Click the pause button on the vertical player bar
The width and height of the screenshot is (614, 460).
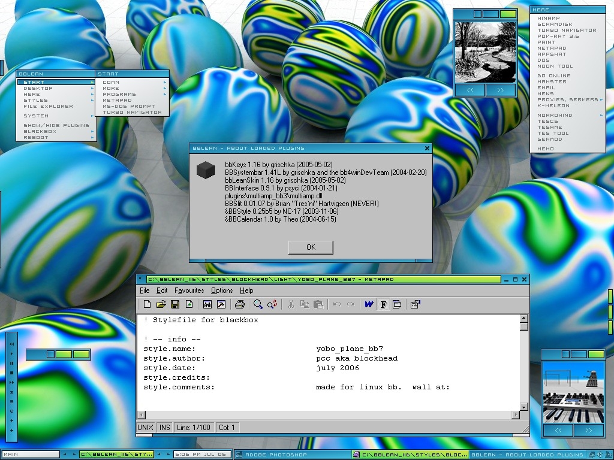pos(12,364)
